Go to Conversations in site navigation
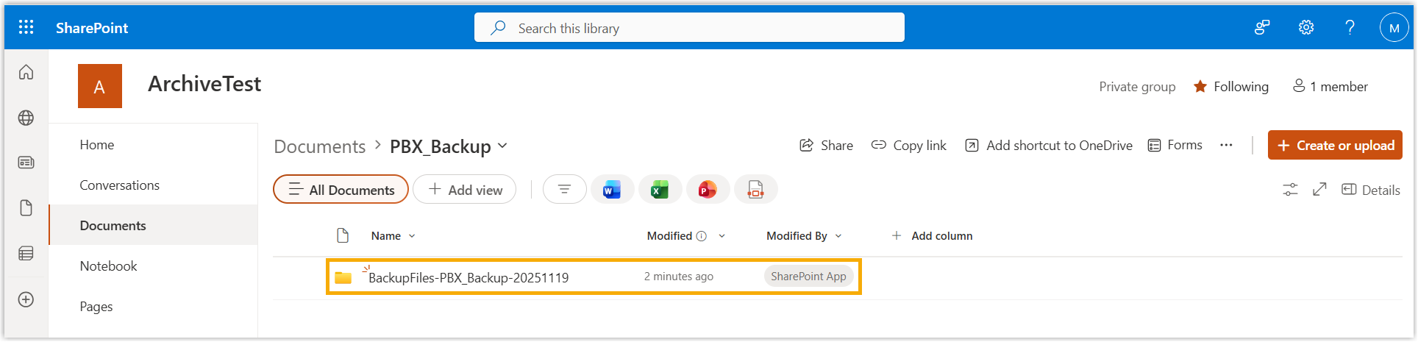1418x342 pixels. (119, 185)
